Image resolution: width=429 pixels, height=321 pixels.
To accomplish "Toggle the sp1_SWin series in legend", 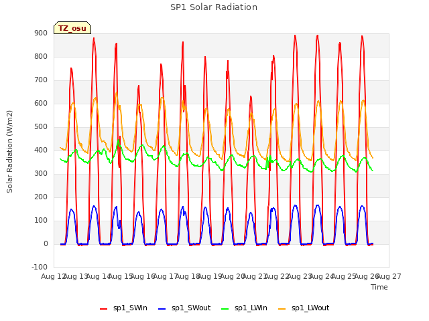I will tap(123, 308).
